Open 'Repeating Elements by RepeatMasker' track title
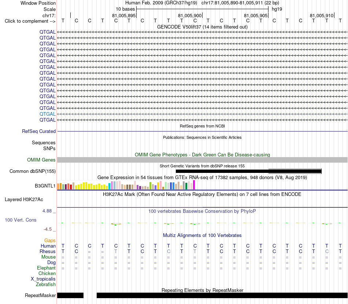Image resolution: width=348 pixels, height=304 pixels. (x=202, y=290)
